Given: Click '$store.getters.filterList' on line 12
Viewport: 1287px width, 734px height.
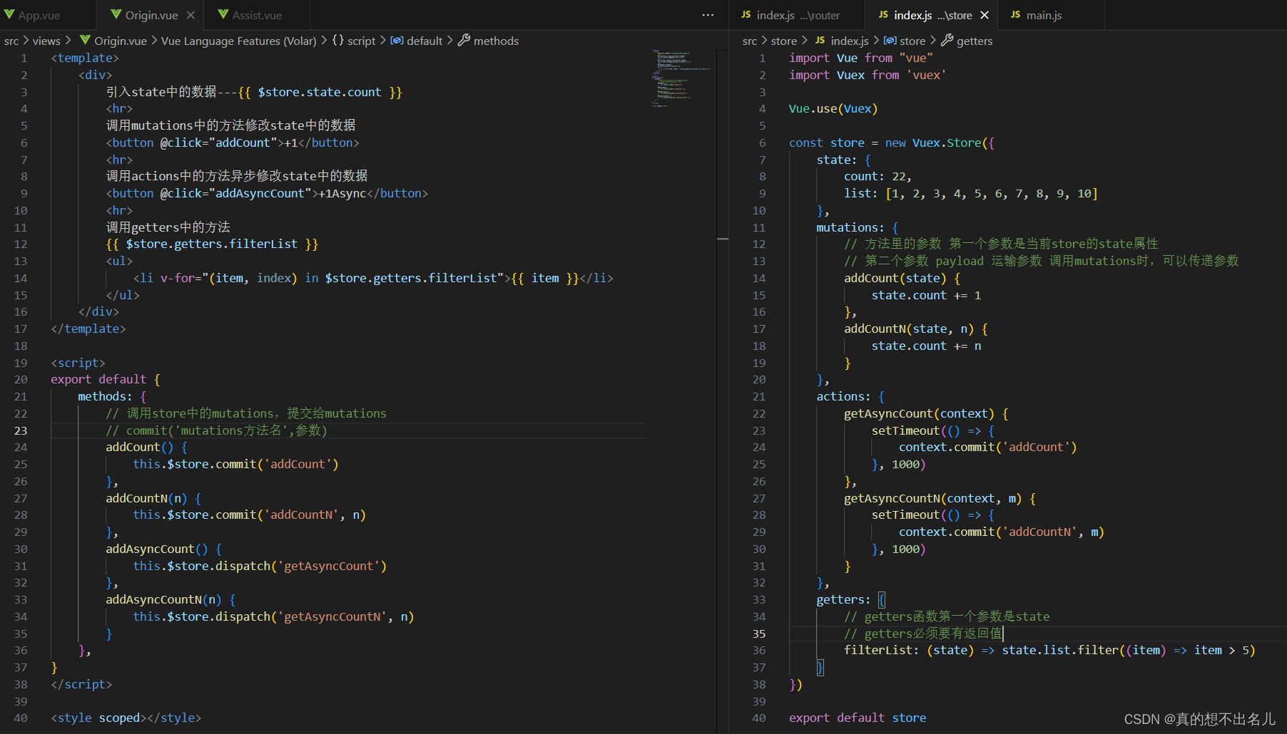Looking at the screenshot, I should 212,244.
